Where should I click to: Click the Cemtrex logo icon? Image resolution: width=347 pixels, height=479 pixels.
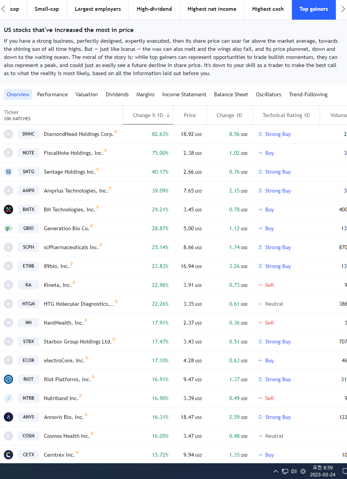[x=8, y=455]
